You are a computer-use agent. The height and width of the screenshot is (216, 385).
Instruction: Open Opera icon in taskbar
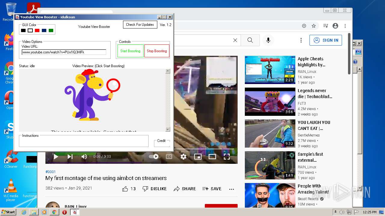click(x=64, y=212)
